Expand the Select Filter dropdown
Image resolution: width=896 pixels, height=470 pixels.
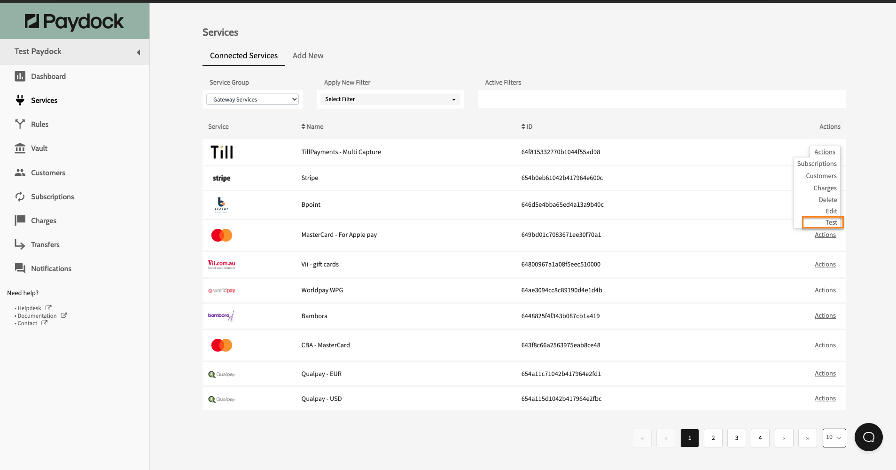pos(390,99)
